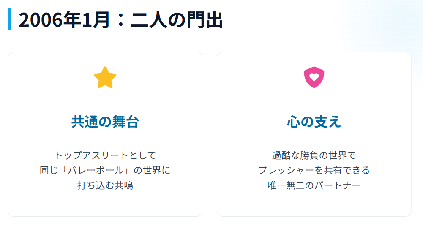Select the 心の支え card title

point(314,122)
